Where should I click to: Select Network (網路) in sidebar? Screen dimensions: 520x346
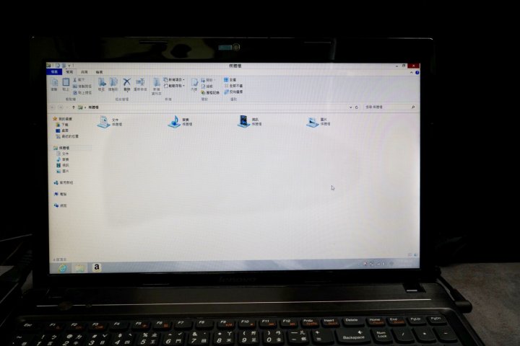coord(61,205)
